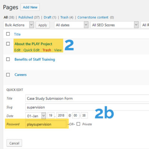Sort pages by the Title column

17,34
